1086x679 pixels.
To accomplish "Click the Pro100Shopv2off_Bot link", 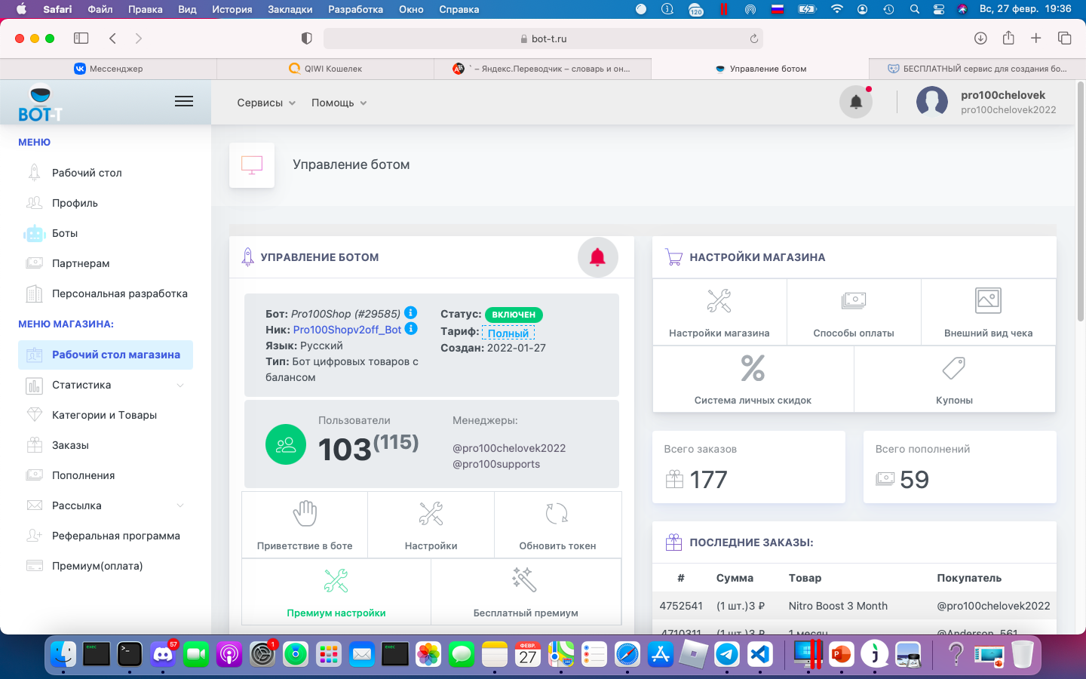I will (347, 330).
